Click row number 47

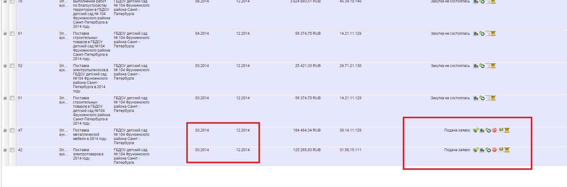coord(20,130)
